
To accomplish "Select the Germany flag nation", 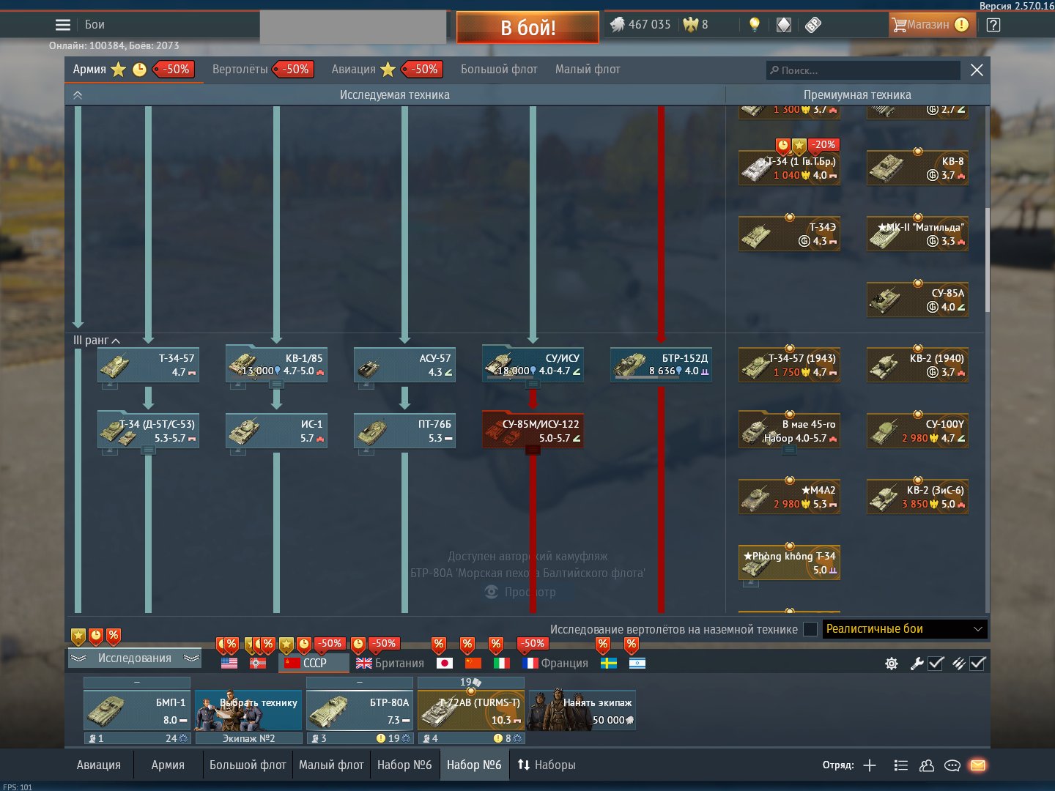I will [x=258, y=663].
